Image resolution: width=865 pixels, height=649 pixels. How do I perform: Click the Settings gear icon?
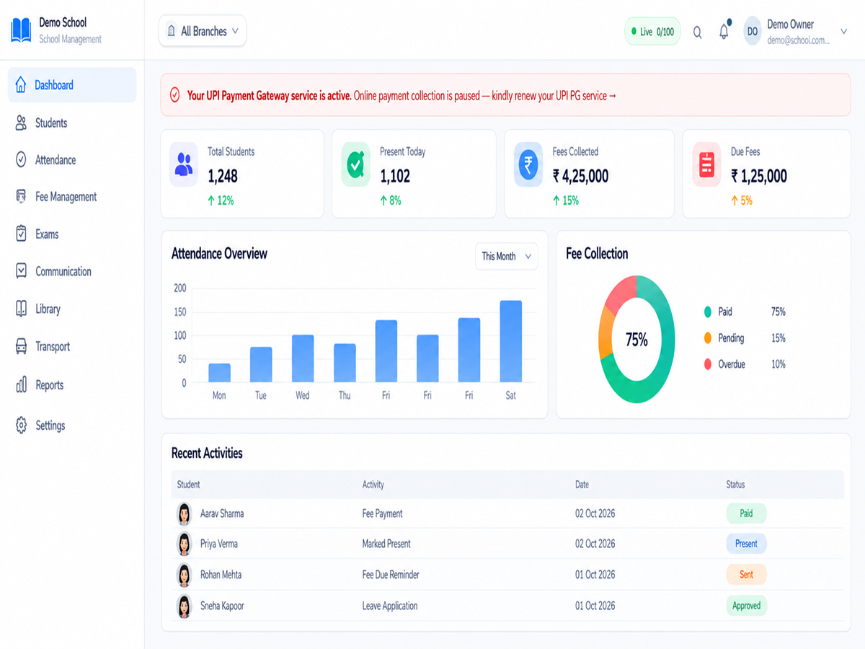[21, 425]
